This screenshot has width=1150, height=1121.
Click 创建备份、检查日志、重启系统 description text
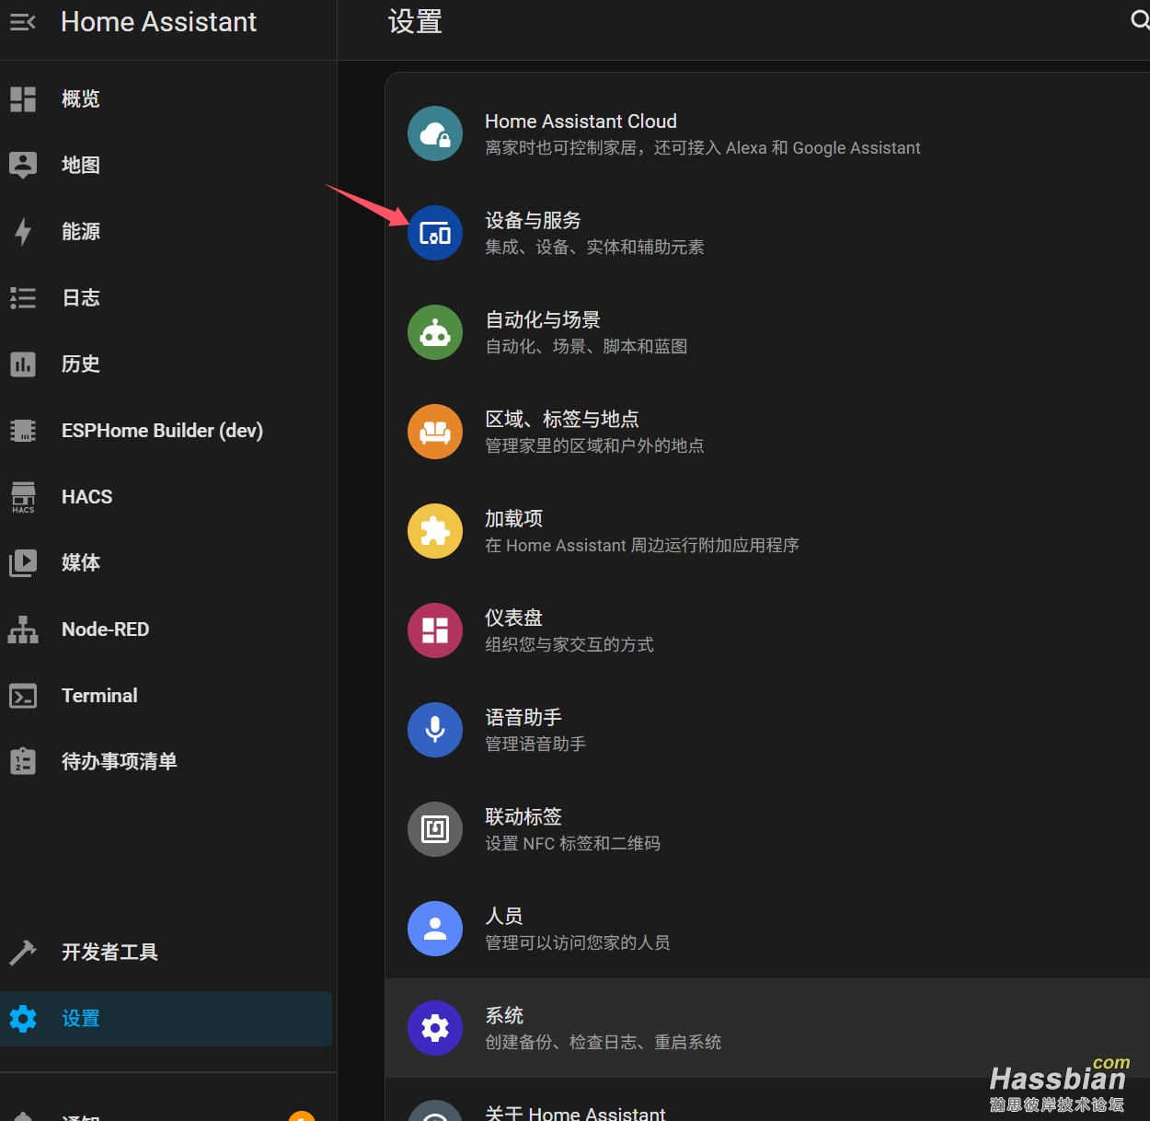pos(603,1042)
